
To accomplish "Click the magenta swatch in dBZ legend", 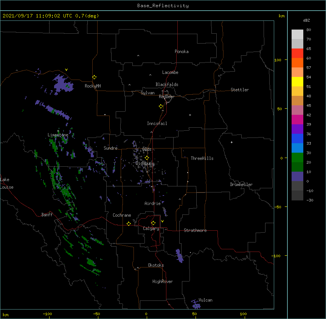I will point(297,119).
